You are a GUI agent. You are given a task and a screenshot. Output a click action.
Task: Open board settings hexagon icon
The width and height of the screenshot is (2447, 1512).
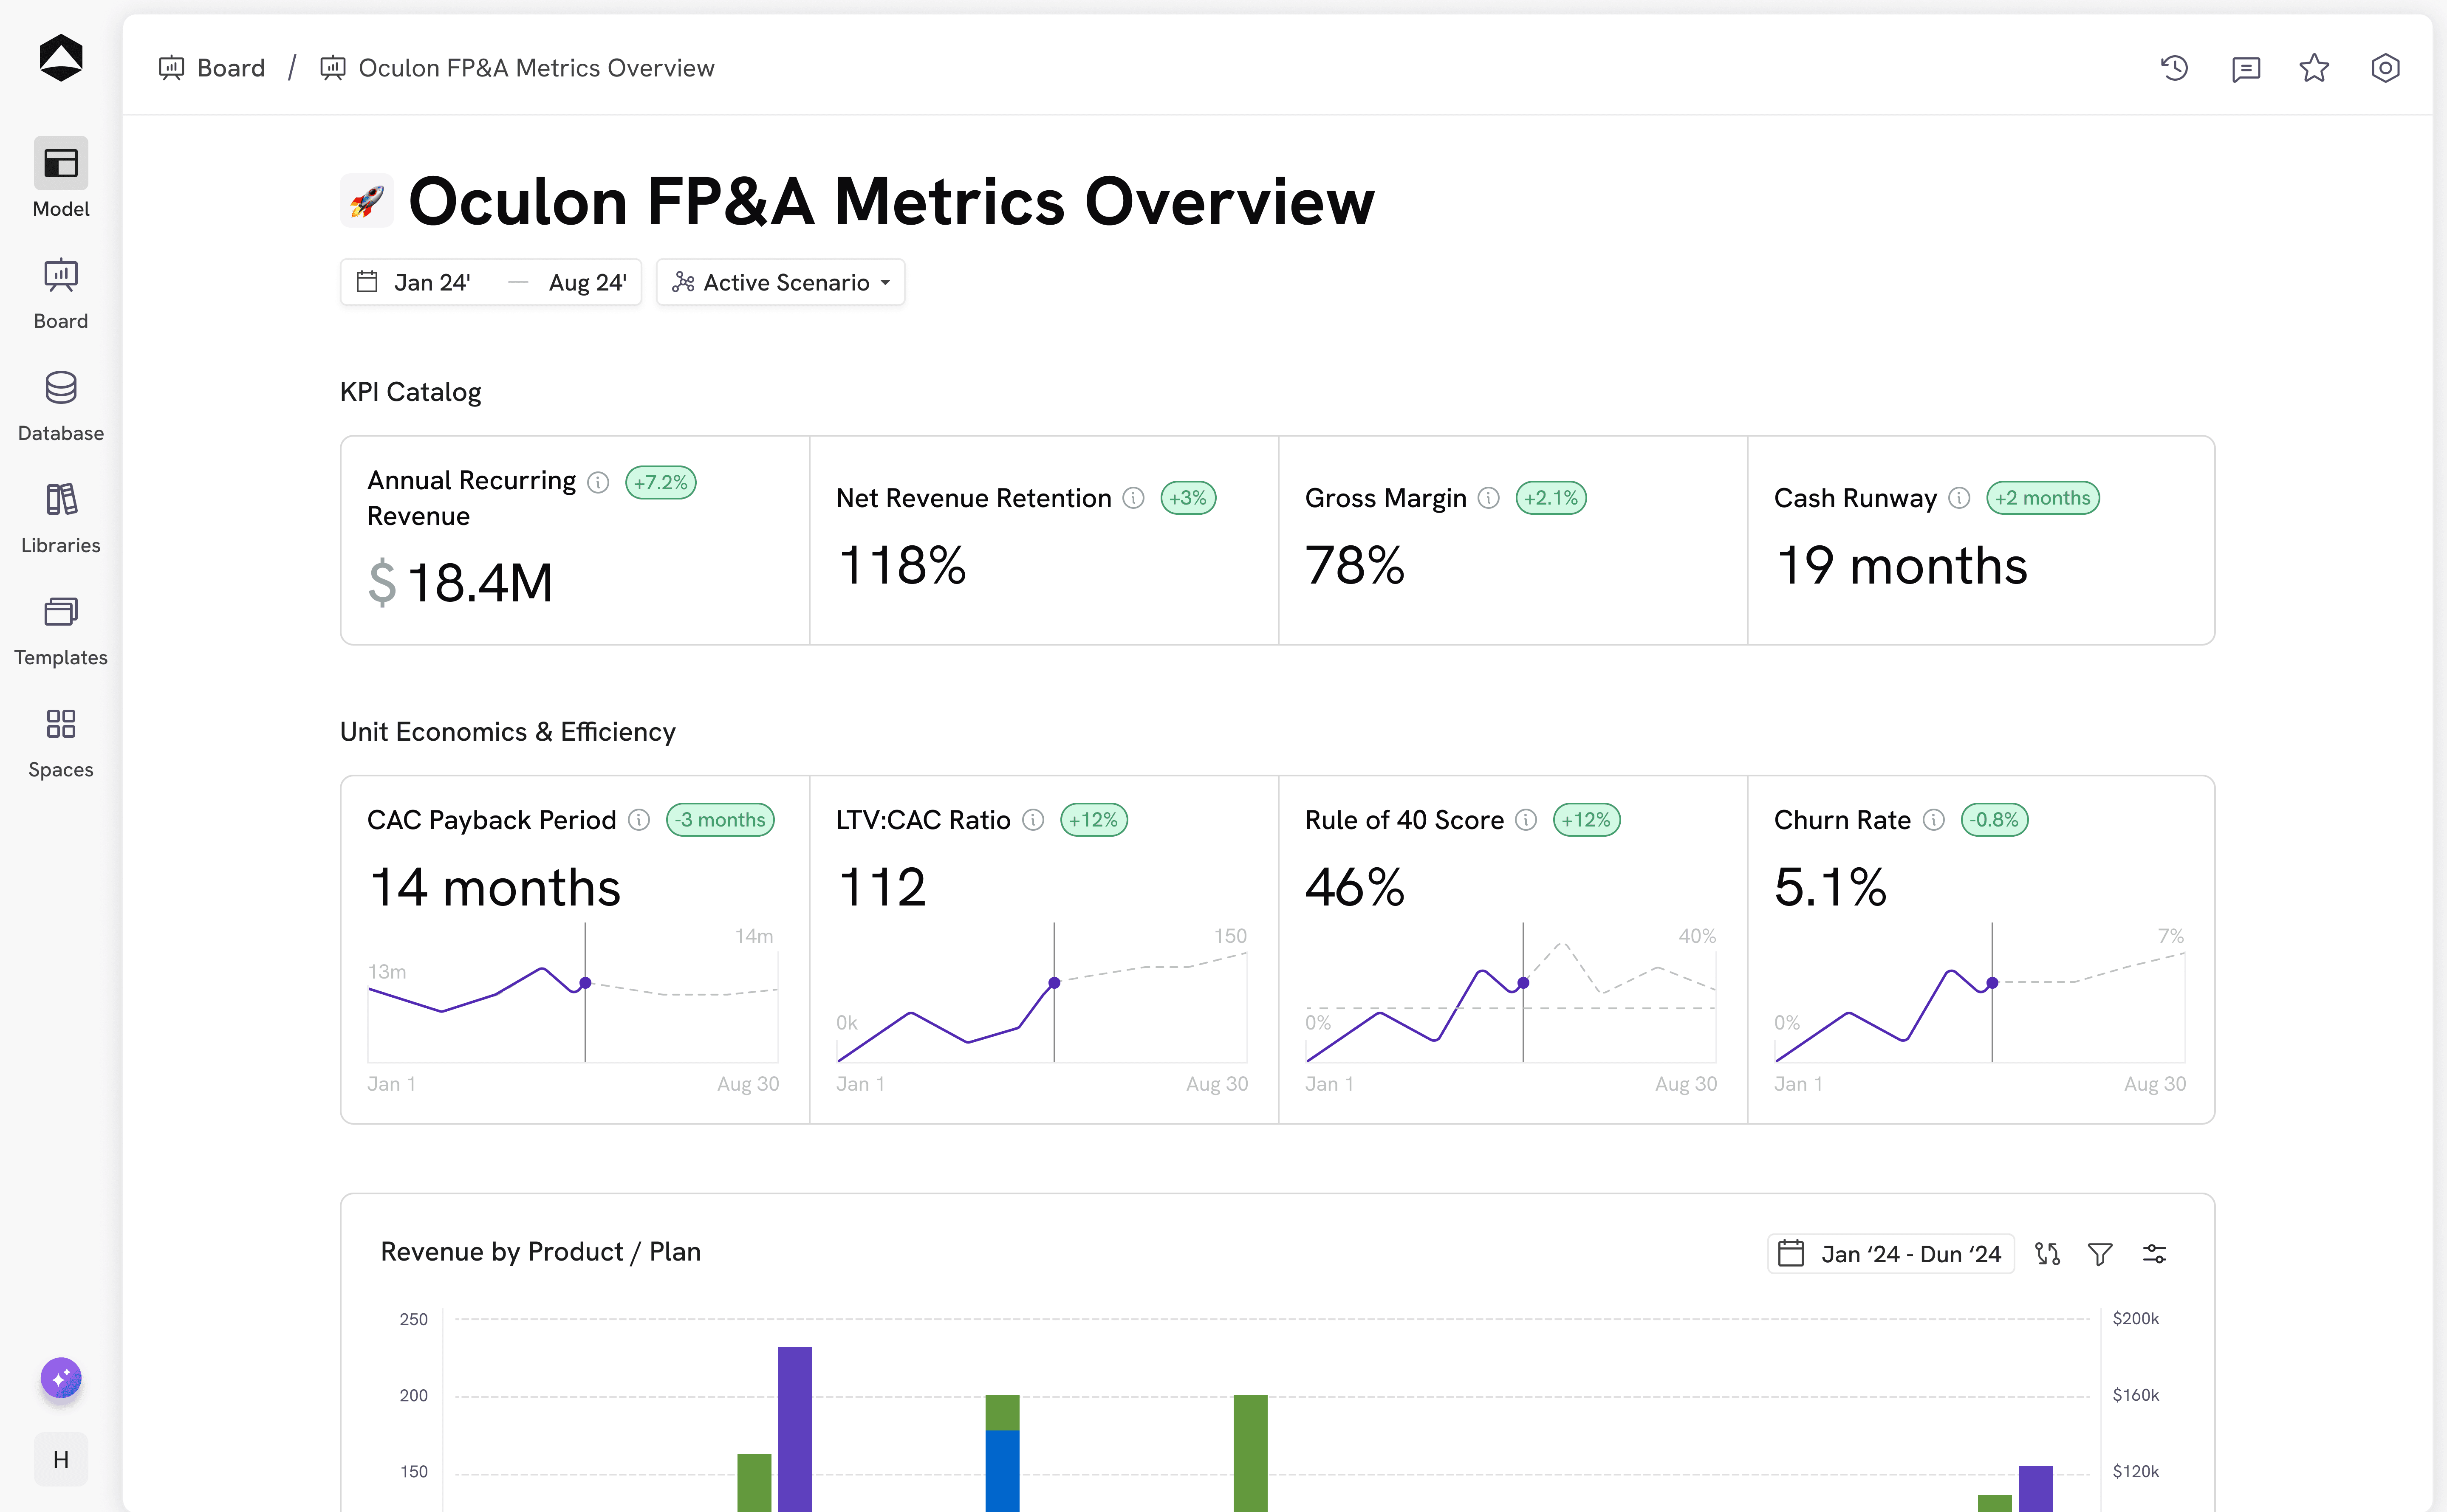(2385, 68)
